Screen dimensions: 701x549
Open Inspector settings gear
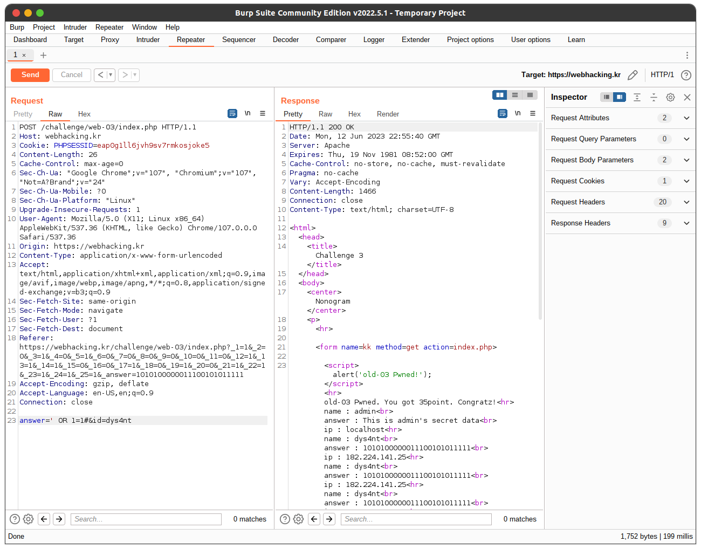pyautogui.click(x=670, y=97)
